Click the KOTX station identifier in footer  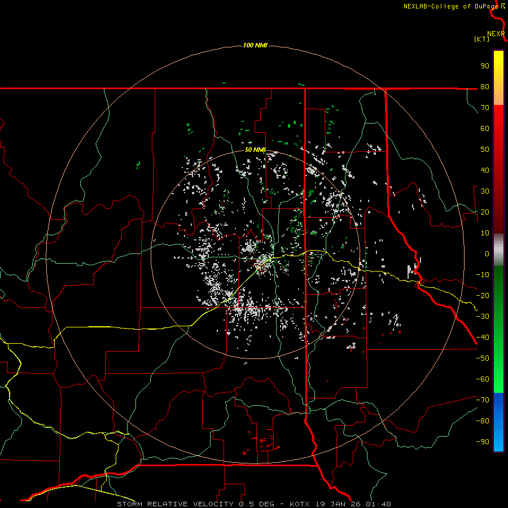[300, 504]
